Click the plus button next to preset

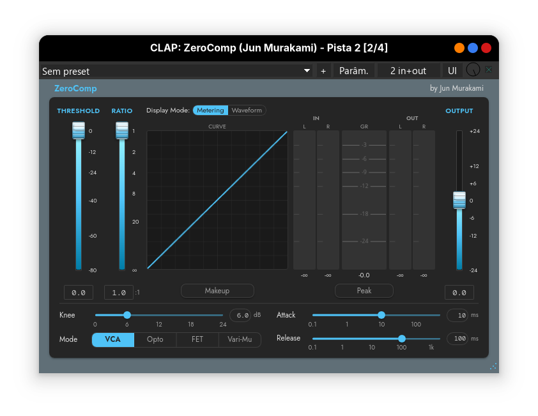[x=323, y=71]
